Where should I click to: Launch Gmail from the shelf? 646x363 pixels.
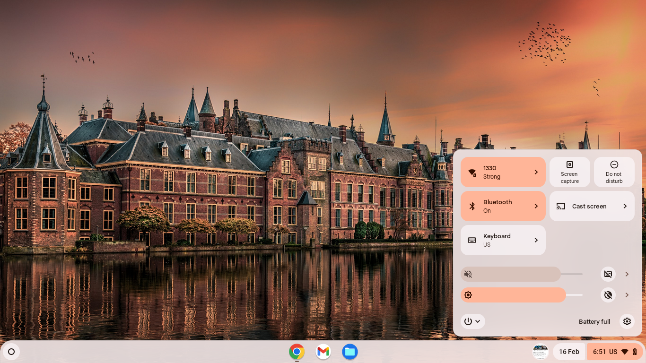[323, 352]
